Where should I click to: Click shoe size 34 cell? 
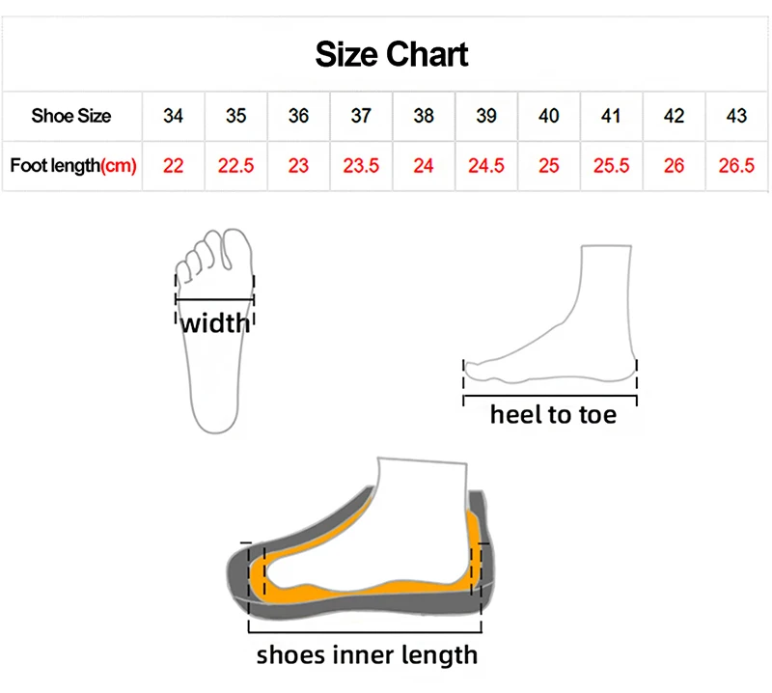[174, 116]
